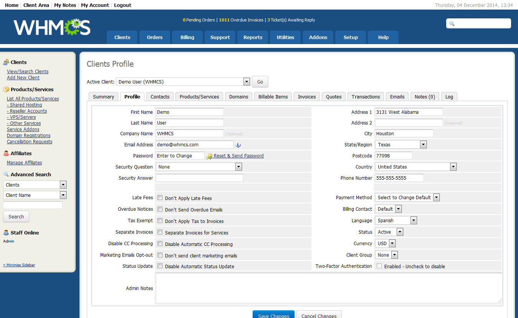518x318 pixels.
Task: Click the magnifier icon in search box
Action: 452,24
